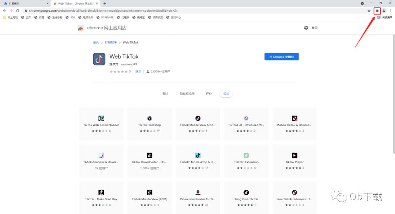
Task: Click the 登录 sign-in button
Action: (315, 27)
